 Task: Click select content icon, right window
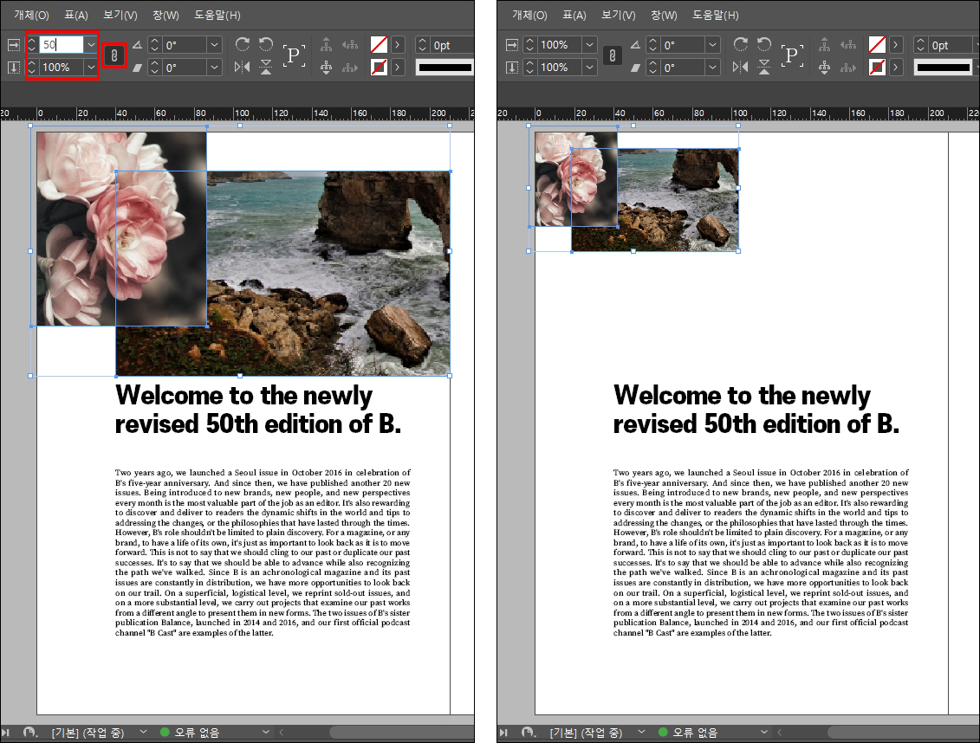point(824,67)
